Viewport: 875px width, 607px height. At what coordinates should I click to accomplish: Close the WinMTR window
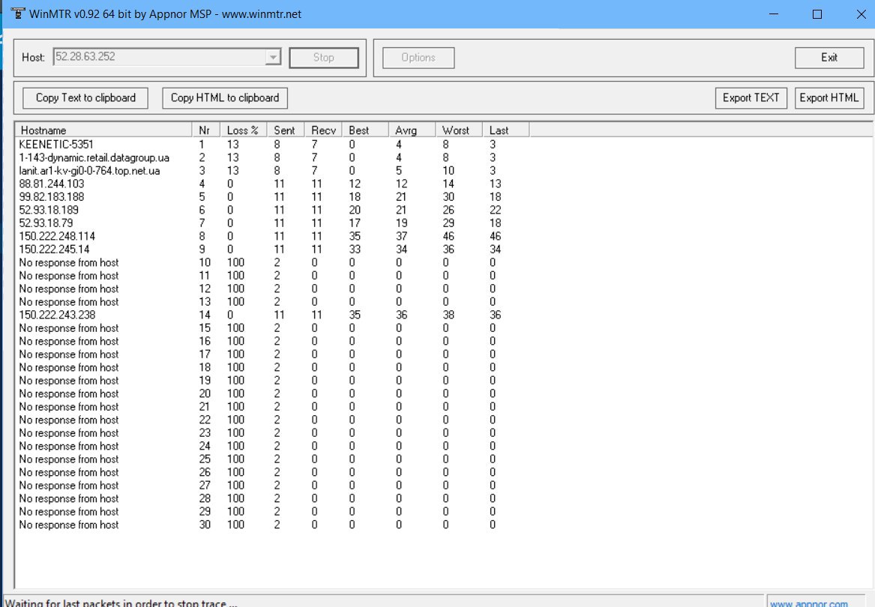click(x=861, y=14)
